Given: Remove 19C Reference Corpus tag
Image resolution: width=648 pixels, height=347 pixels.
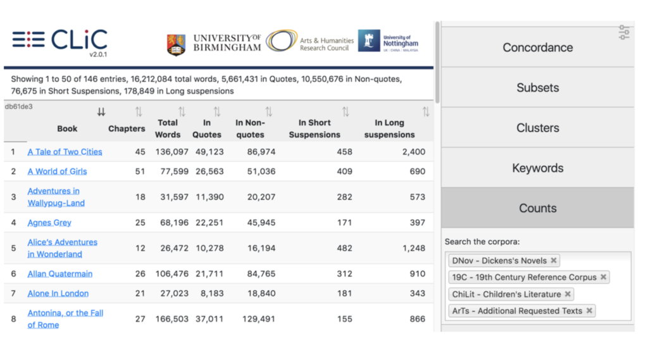Looking at the screenshot, I should coord(603,277).
